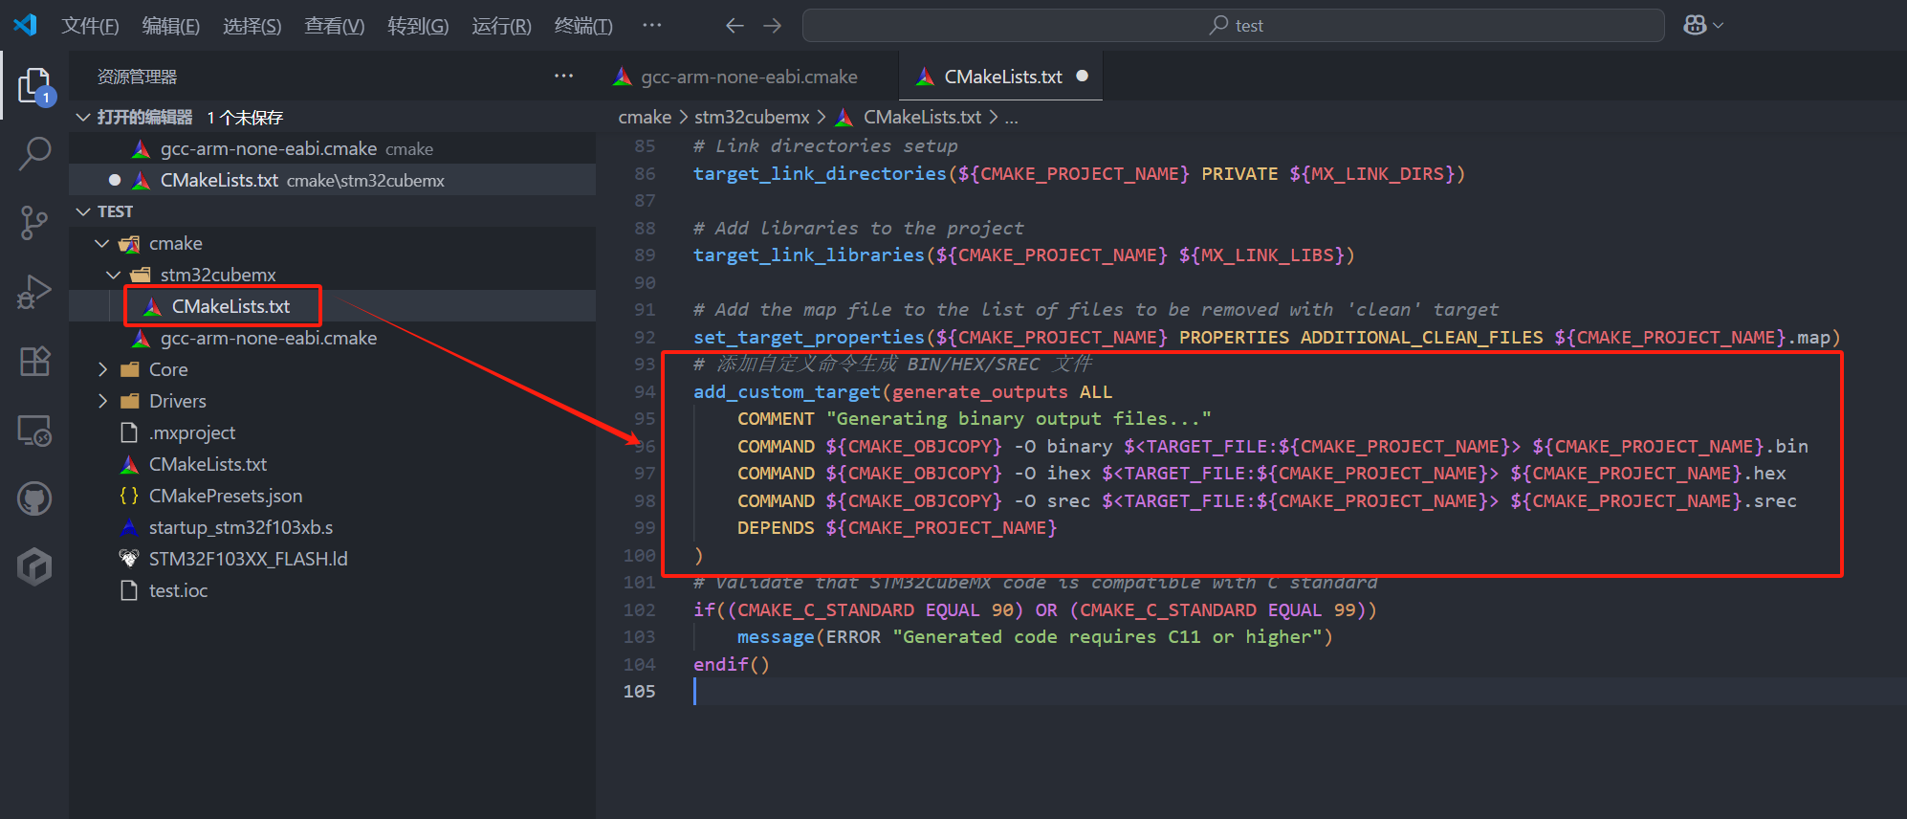The image size is (1907, 819).
Task: Expand the Drivers folder
Action: (x=102, y=401)
